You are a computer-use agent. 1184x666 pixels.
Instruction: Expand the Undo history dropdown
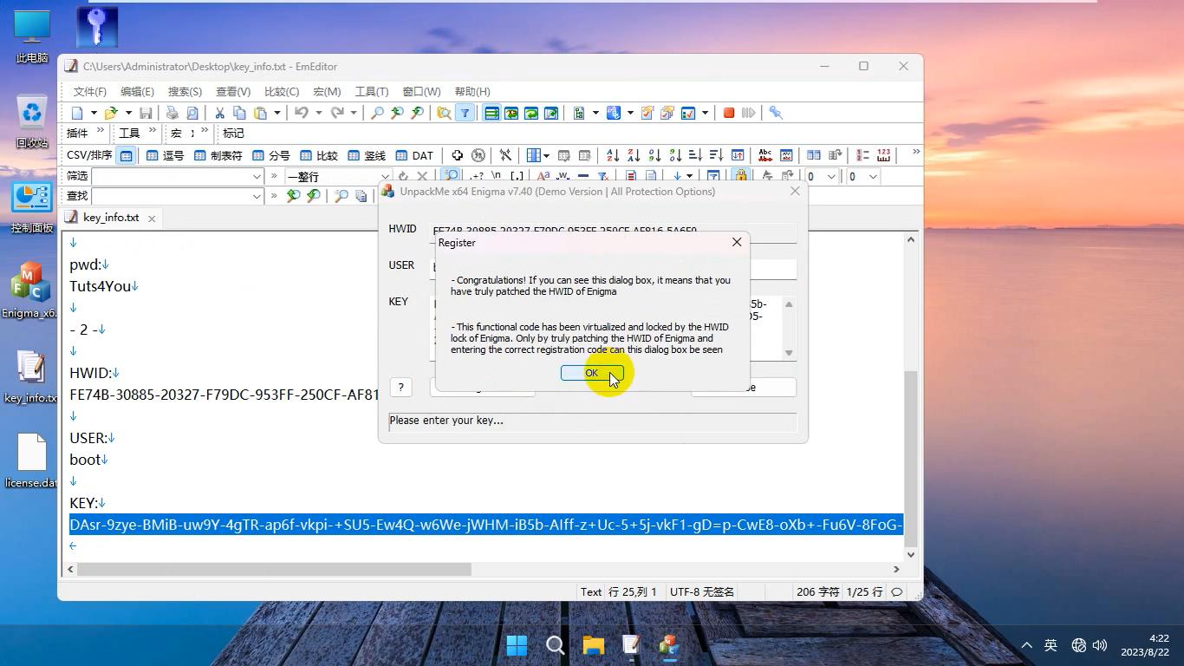point(318,113)
